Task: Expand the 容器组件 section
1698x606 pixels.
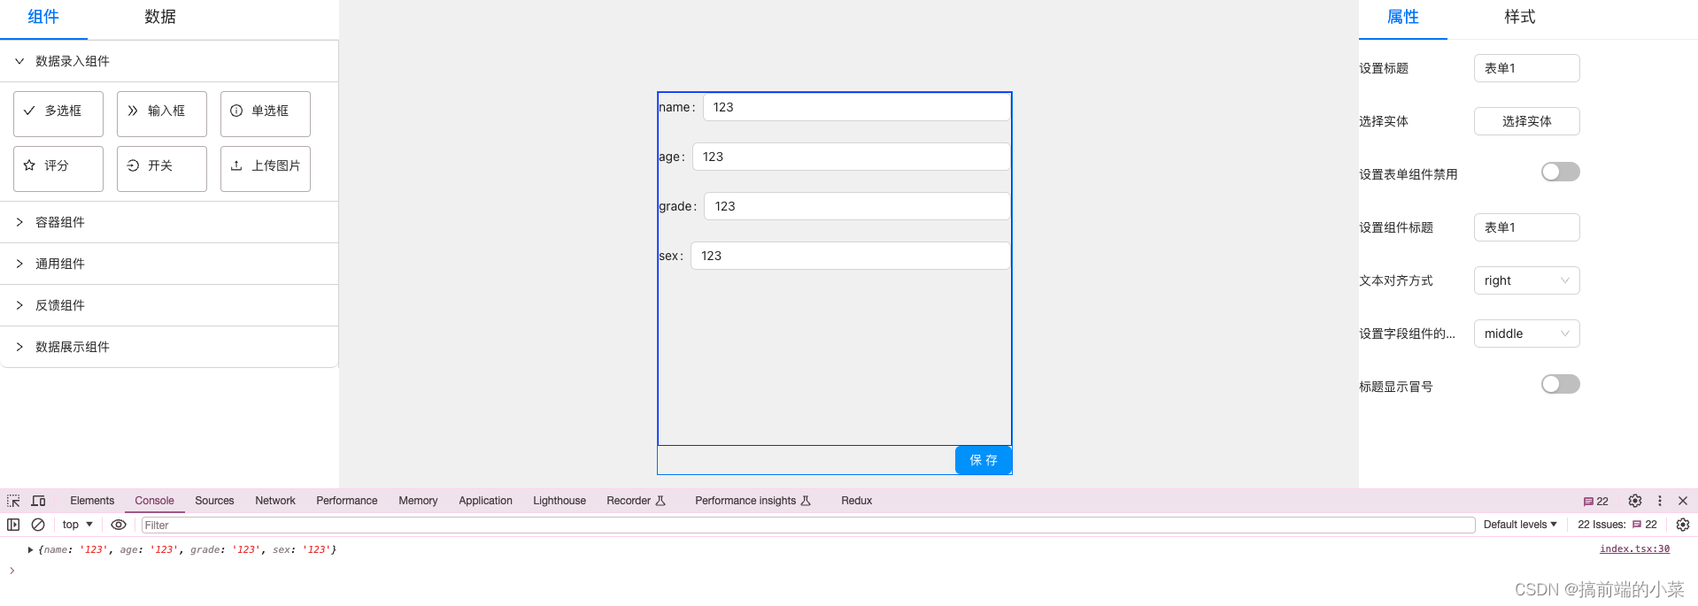Action: (x=169, y=222)
